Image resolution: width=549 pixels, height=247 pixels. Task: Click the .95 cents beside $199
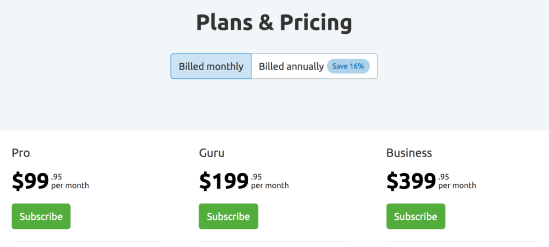point(256,177)
